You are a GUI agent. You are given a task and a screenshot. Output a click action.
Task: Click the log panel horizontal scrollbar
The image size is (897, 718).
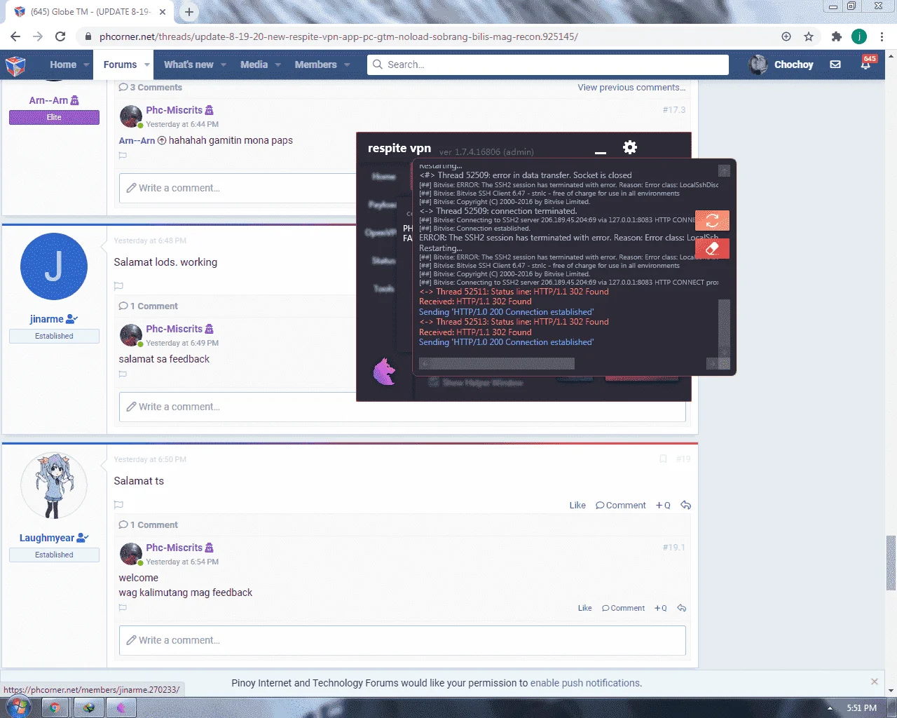click(497, 363)
